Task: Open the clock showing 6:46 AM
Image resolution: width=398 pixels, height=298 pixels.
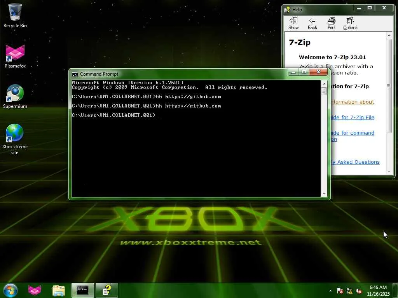Action: (x=378, y=291)
